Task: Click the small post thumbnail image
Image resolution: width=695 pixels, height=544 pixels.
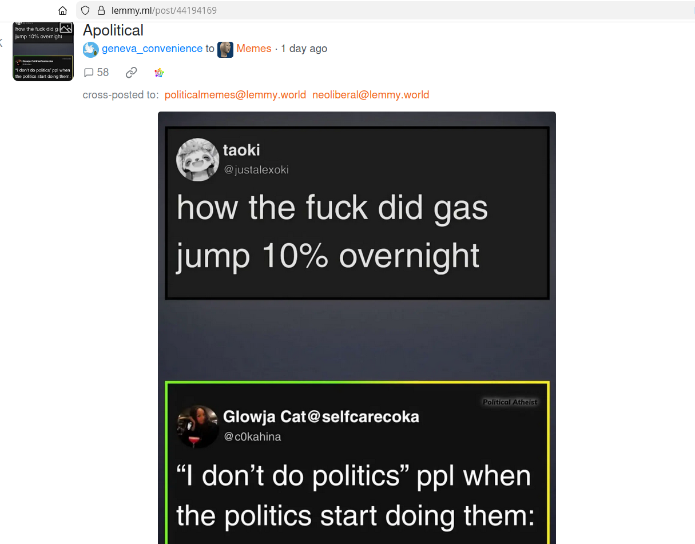Action: point(43,51)
